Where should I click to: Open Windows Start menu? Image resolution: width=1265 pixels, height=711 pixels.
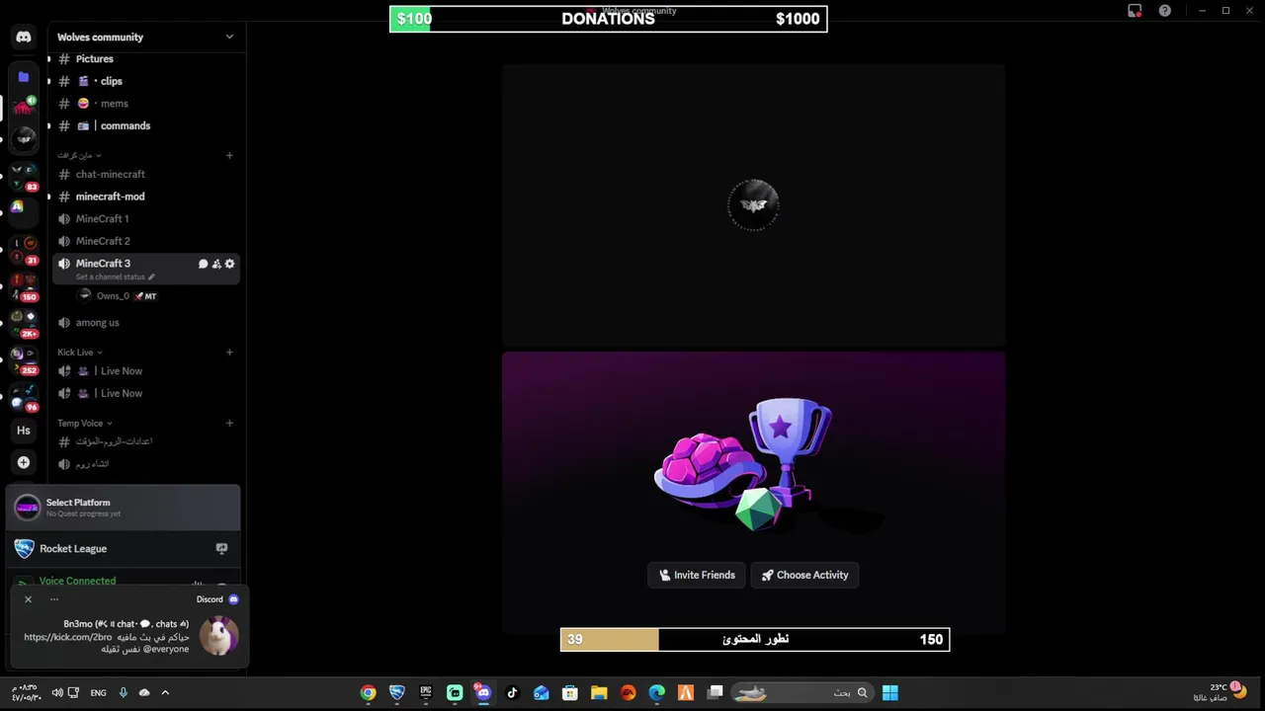(x=890, y=693)
